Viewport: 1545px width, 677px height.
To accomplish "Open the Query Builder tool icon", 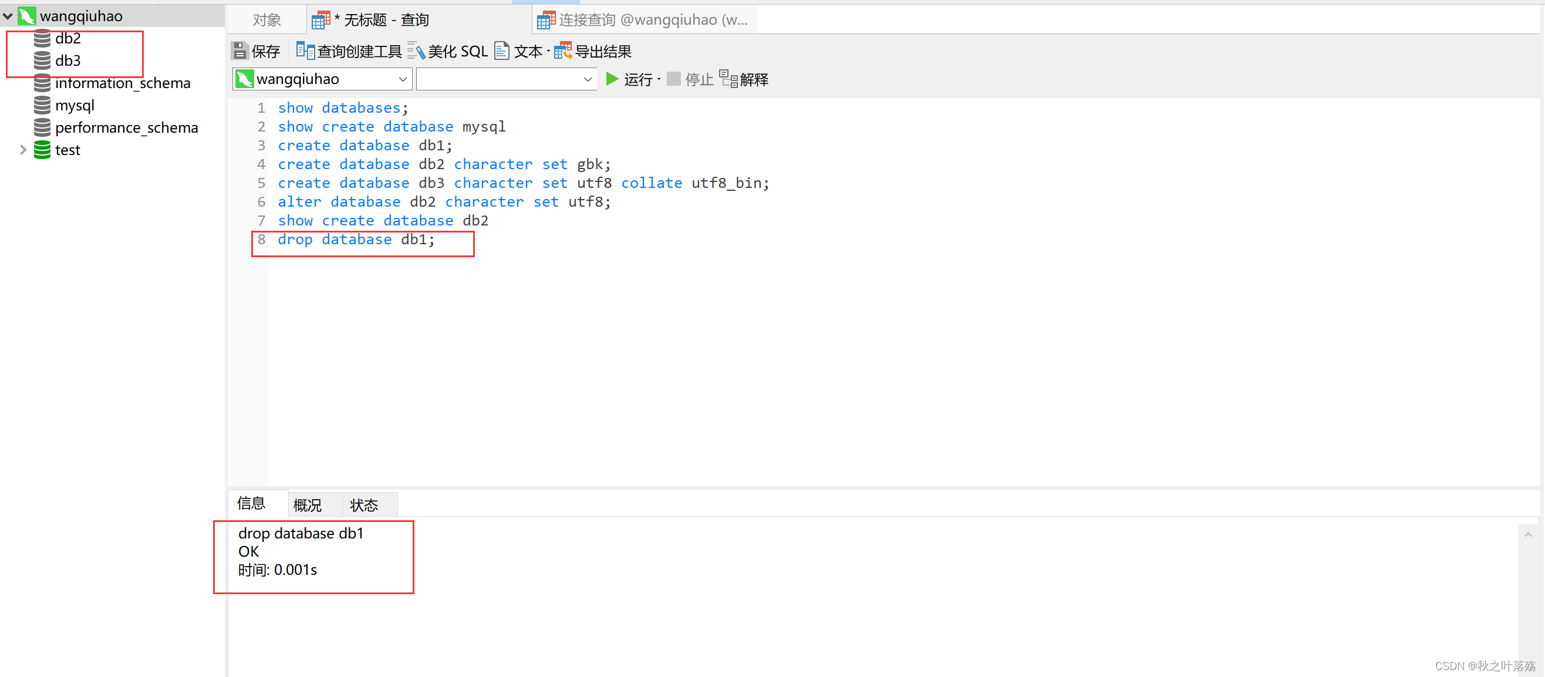I will (x=305, y=51).
